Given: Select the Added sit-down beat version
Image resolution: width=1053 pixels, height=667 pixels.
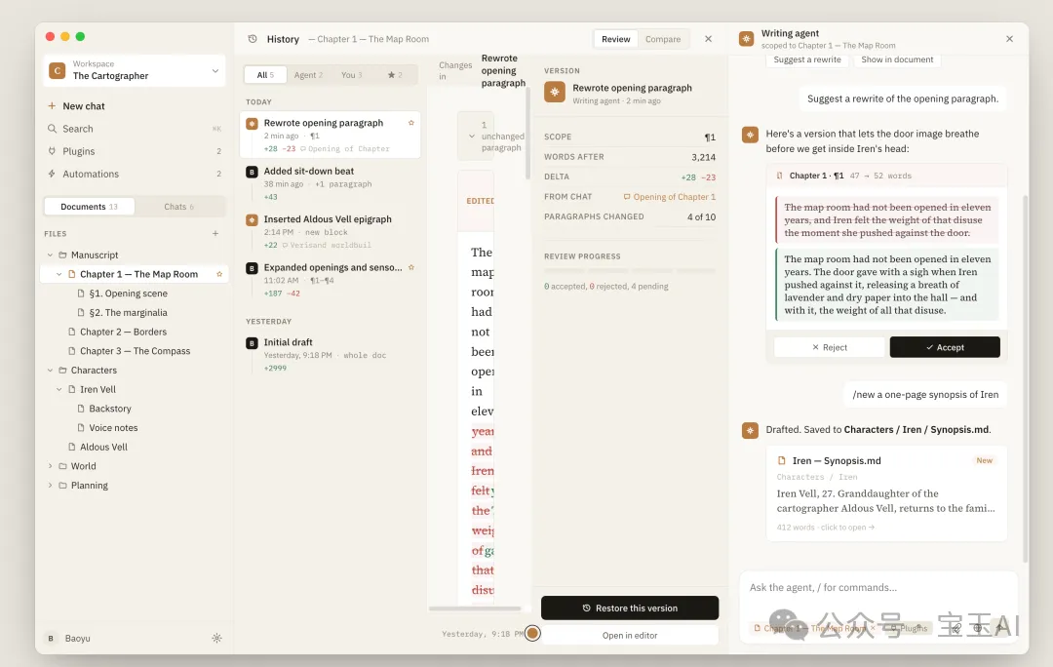Looking at the screenshot, I should pyautogui.click(x=330, y=183).
